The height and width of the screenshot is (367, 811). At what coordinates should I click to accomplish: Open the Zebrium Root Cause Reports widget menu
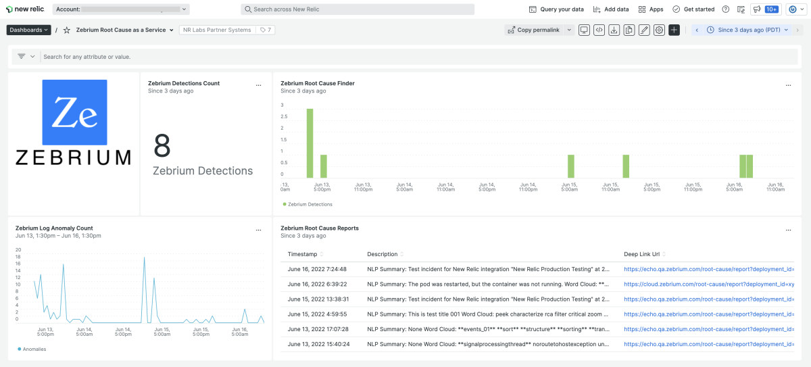tap(788, 230)
